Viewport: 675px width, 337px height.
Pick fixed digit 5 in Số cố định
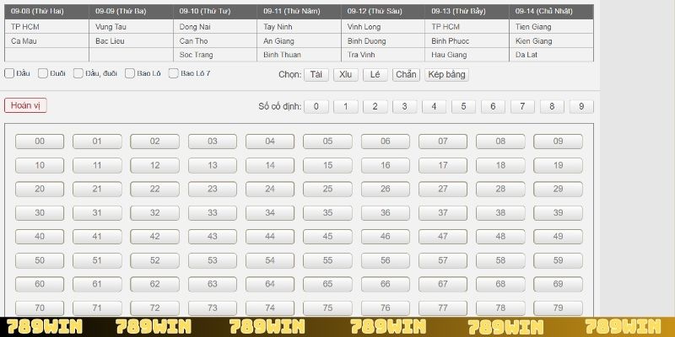(463, 106)
